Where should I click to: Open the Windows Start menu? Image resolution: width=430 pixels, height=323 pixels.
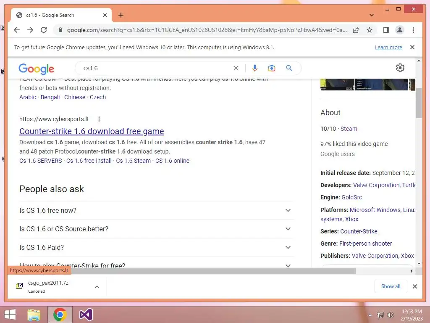tap(10, 315)
